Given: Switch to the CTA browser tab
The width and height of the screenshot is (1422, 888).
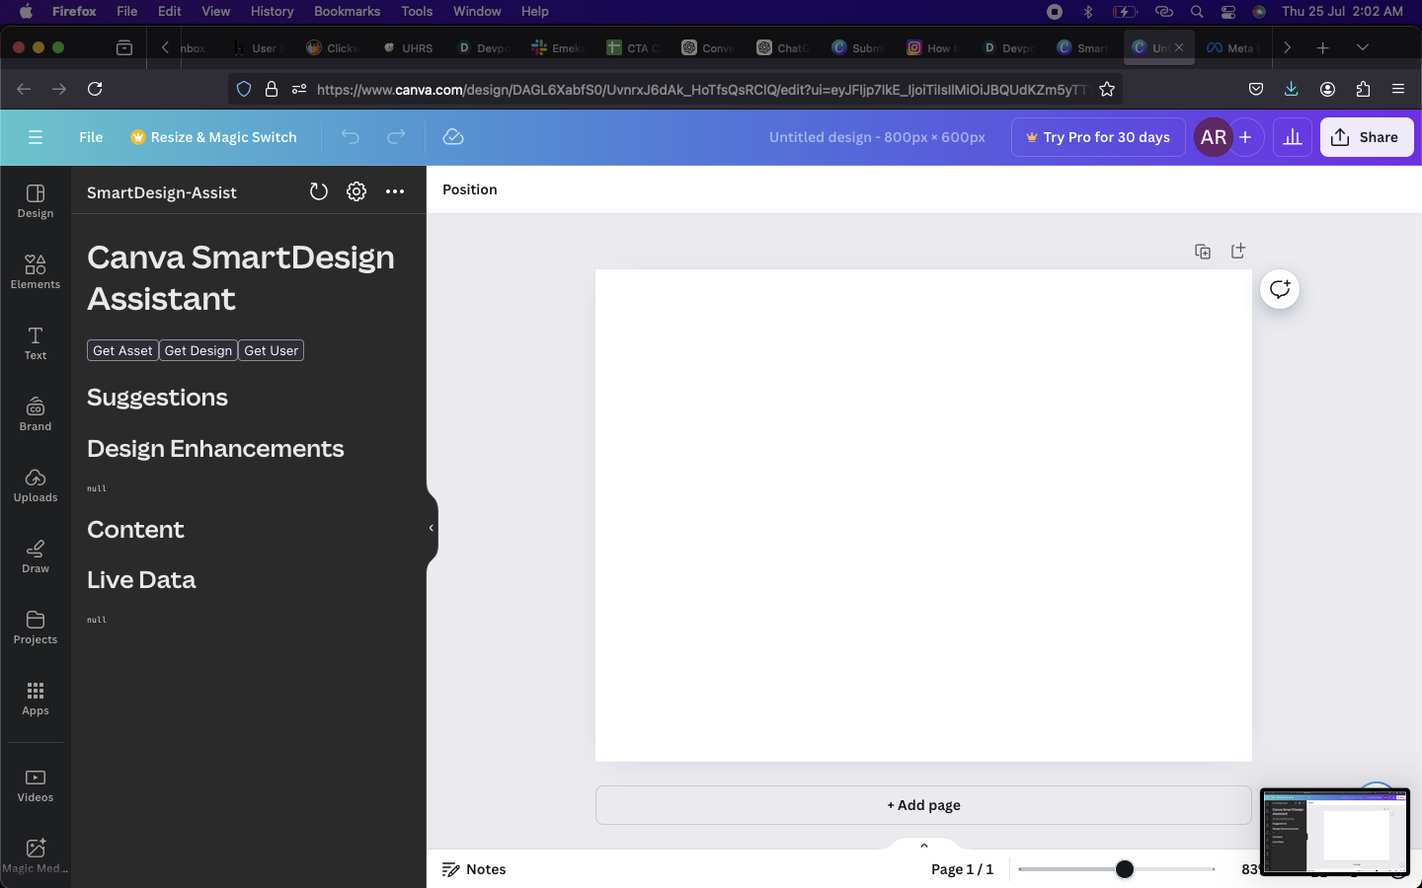Looking at the screenshot, I should [633, 47].
